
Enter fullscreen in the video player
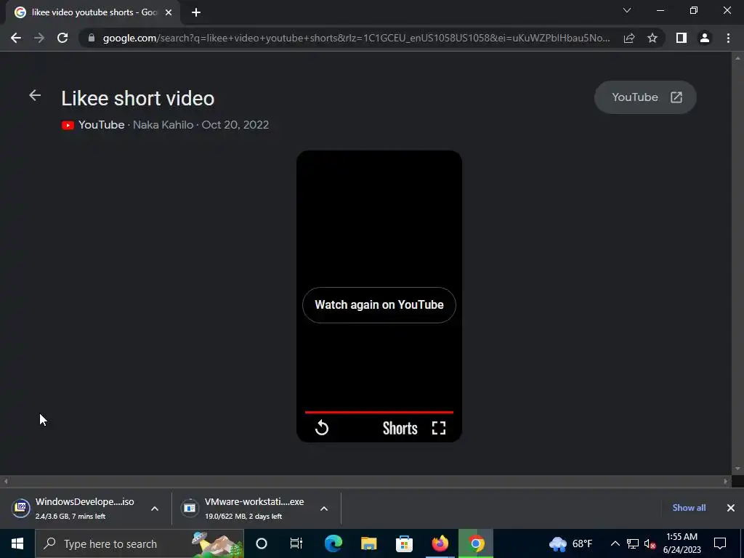click(x=439, y=428)
